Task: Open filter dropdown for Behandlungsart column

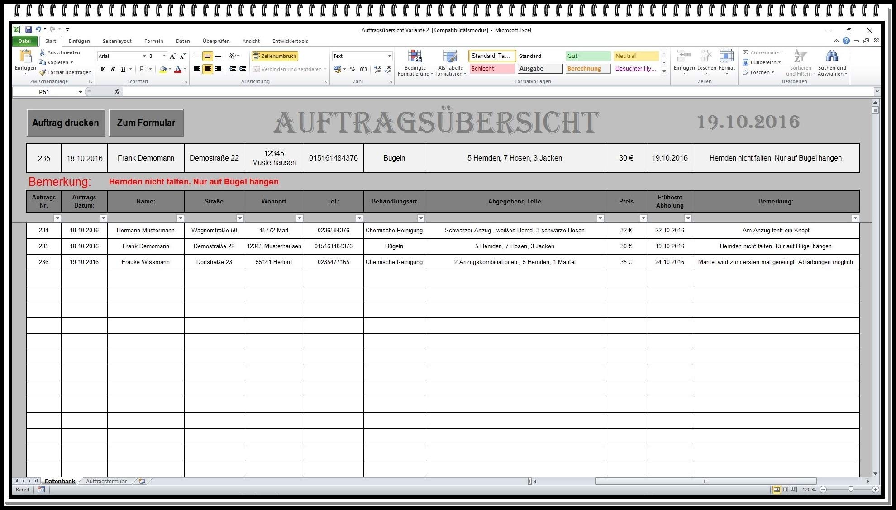Action: point(421,218)
